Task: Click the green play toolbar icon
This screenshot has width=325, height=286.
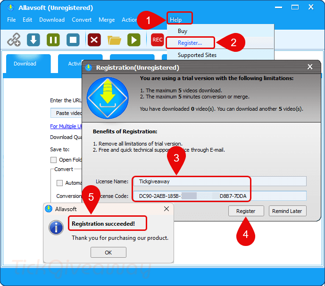Action: [134, 40]
